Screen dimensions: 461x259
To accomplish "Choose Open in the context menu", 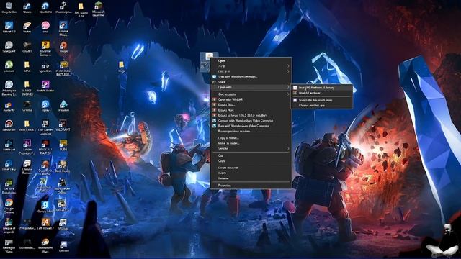I will (251, 60).
